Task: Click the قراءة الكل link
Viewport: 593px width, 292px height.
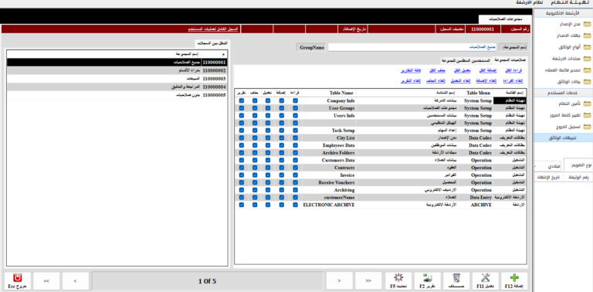Action: (x=513, y=71)
